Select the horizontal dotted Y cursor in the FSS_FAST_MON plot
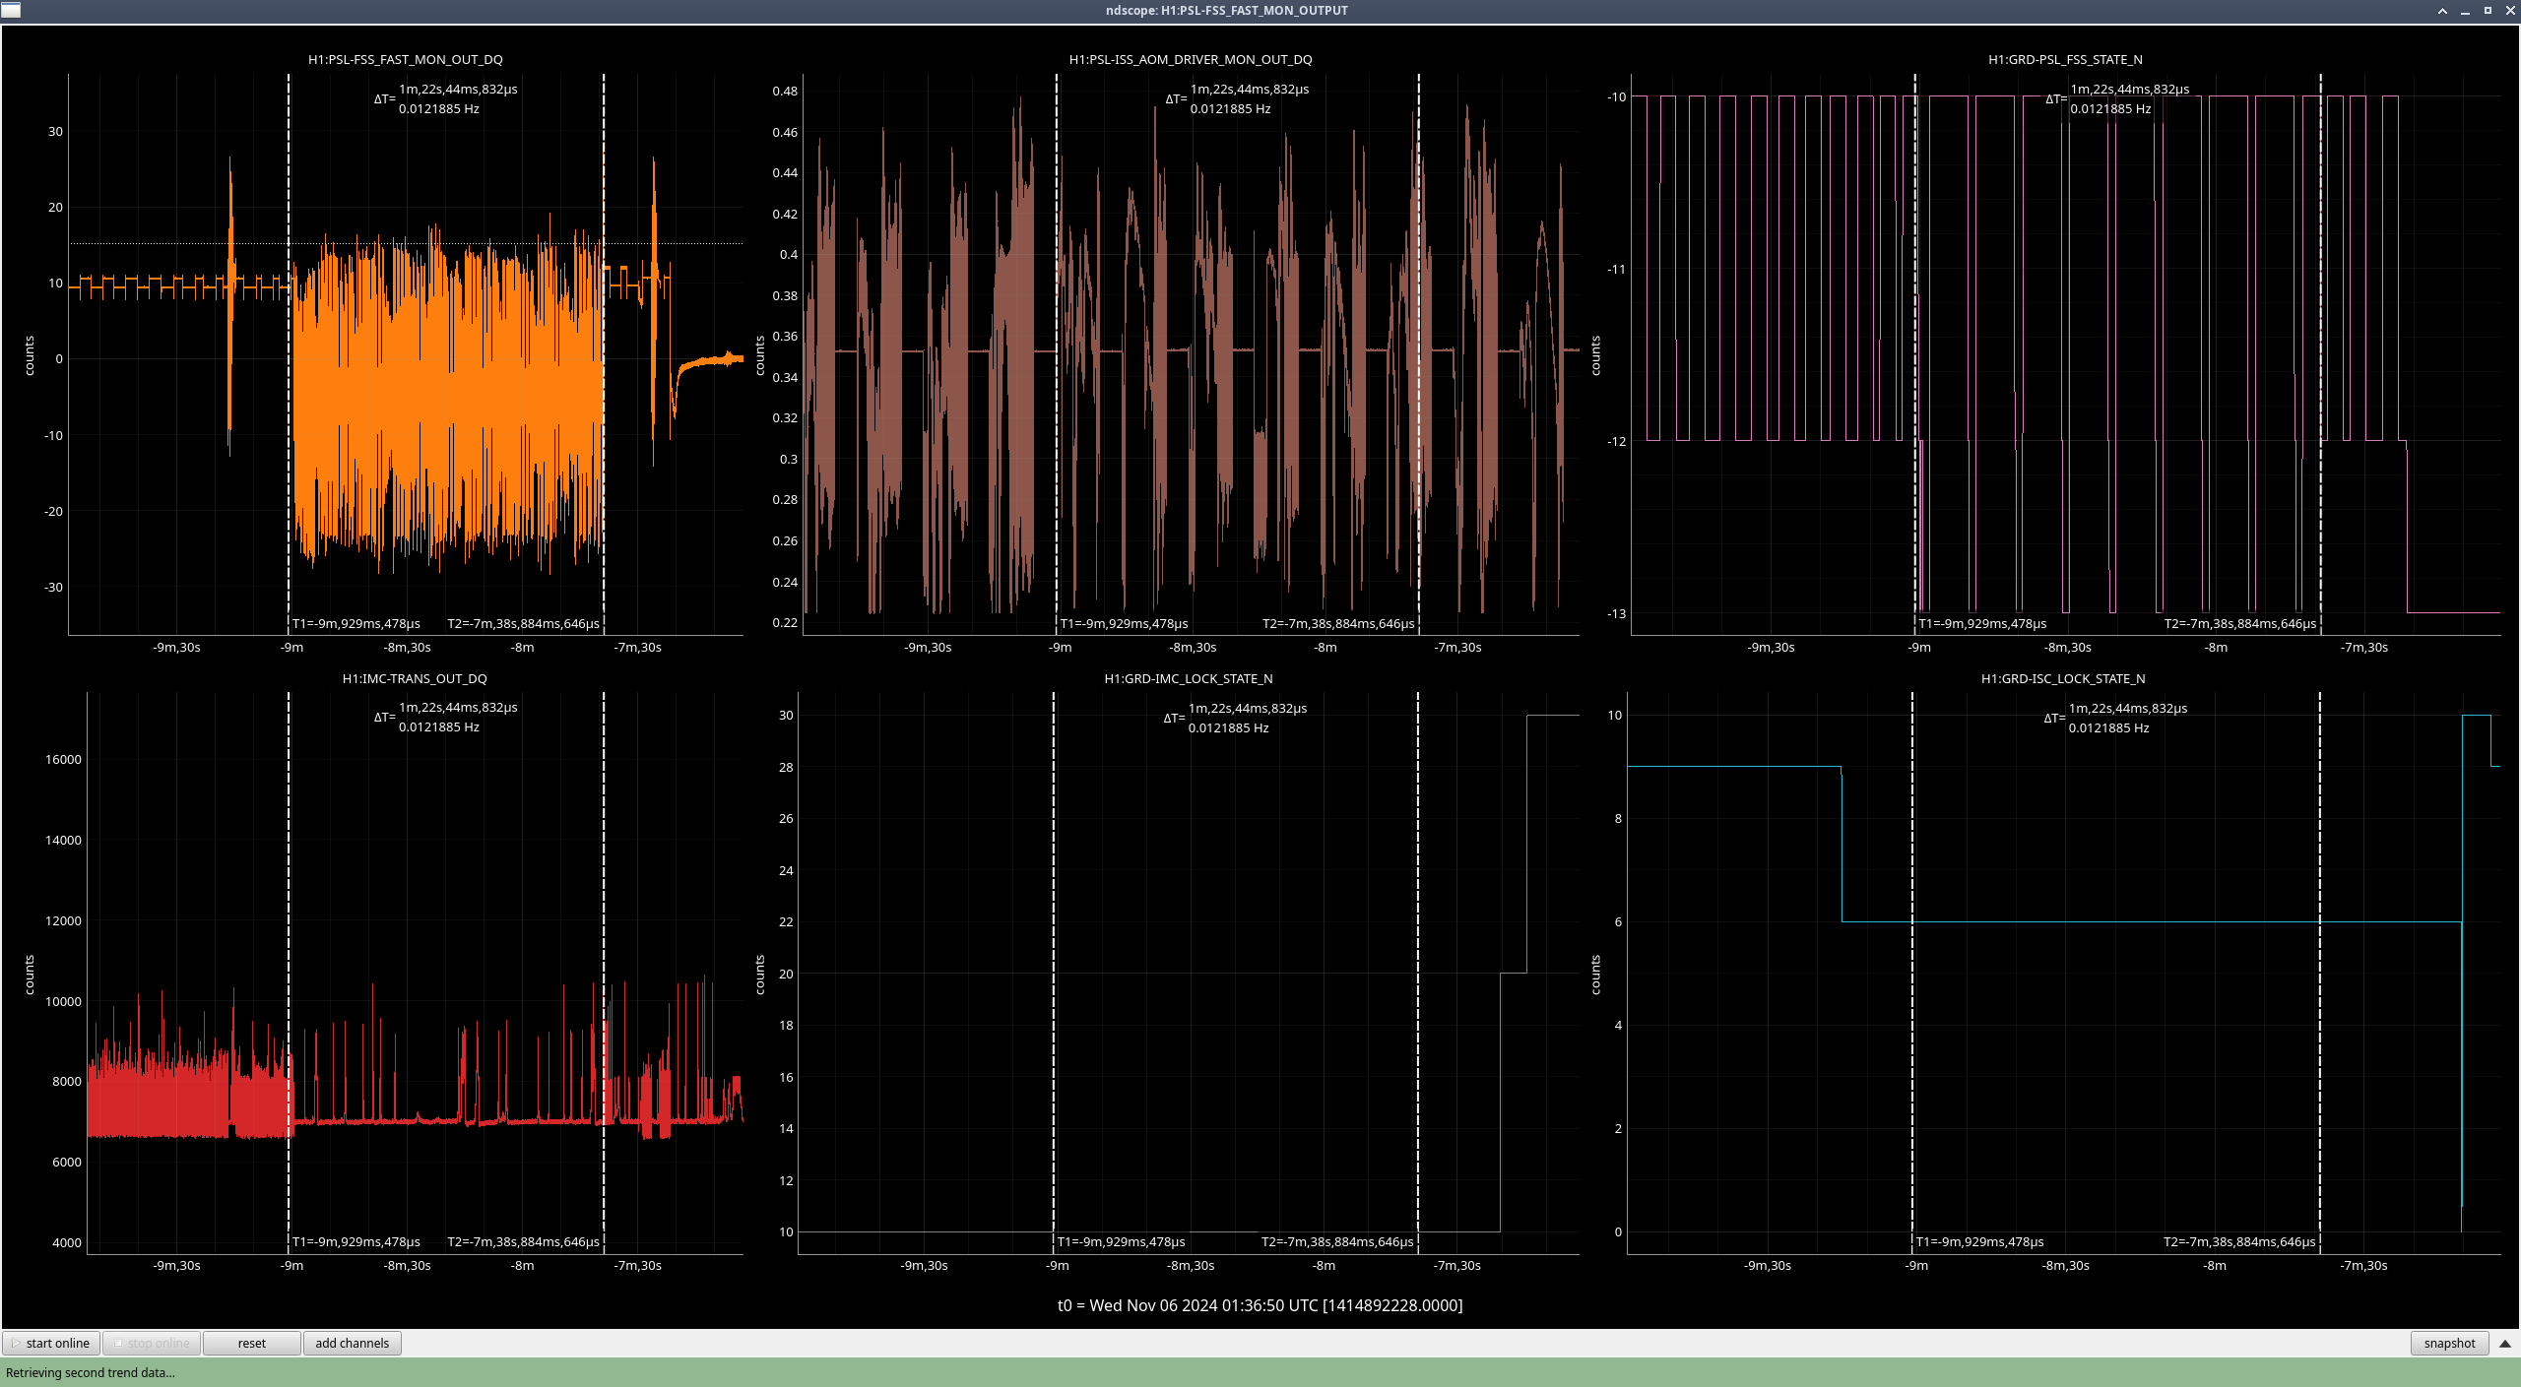This screenshot has height=1387, width=2521. (x=406, y=243)
